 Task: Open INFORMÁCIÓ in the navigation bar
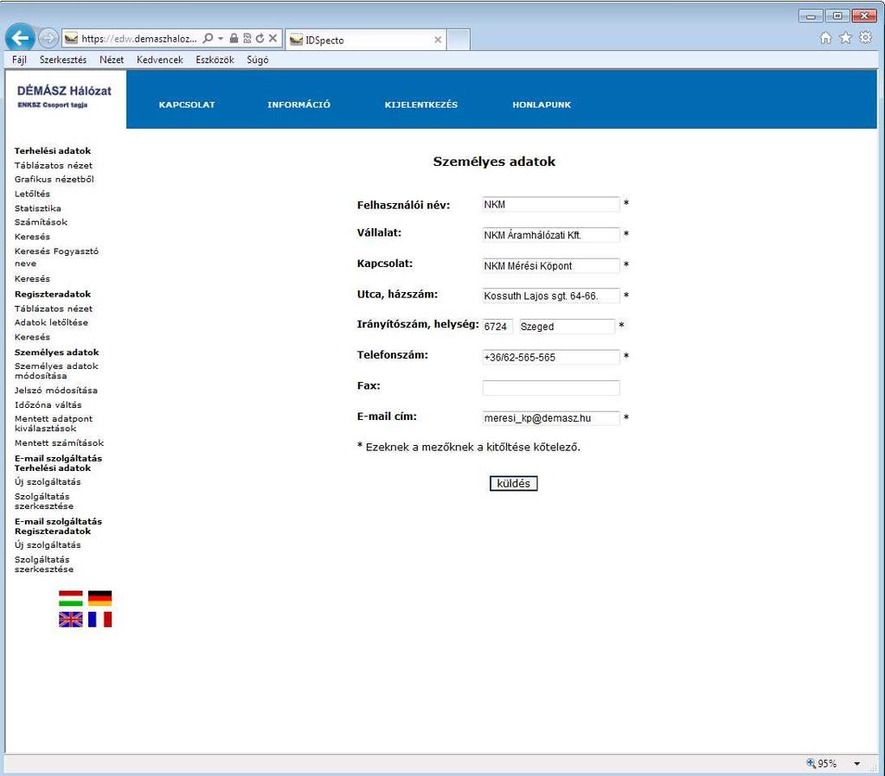(x=299, y=105)
